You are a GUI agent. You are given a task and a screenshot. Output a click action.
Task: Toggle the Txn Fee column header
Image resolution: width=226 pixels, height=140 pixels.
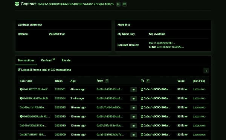coord(199,81)
